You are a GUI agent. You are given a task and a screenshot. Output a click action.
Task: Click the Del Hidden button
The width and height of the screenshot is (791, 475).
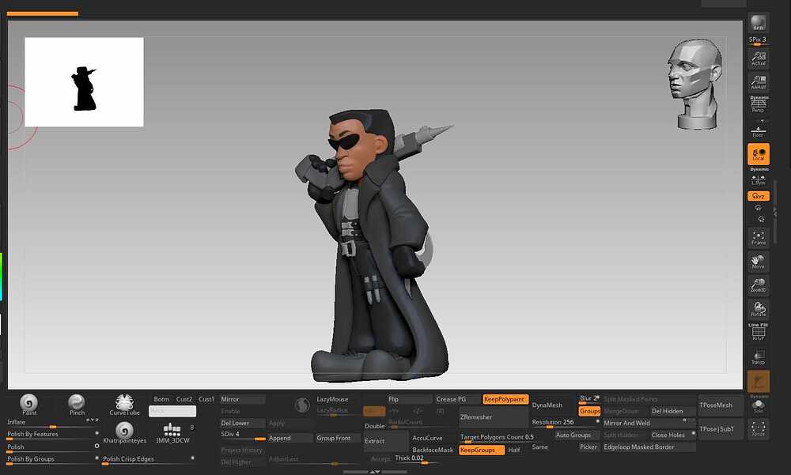[673, 411]
